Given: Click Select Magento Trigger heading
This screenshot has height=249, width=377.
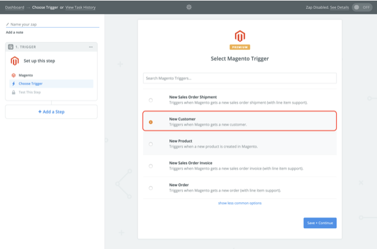Looking at the screenshot, I should coord(240,59).
